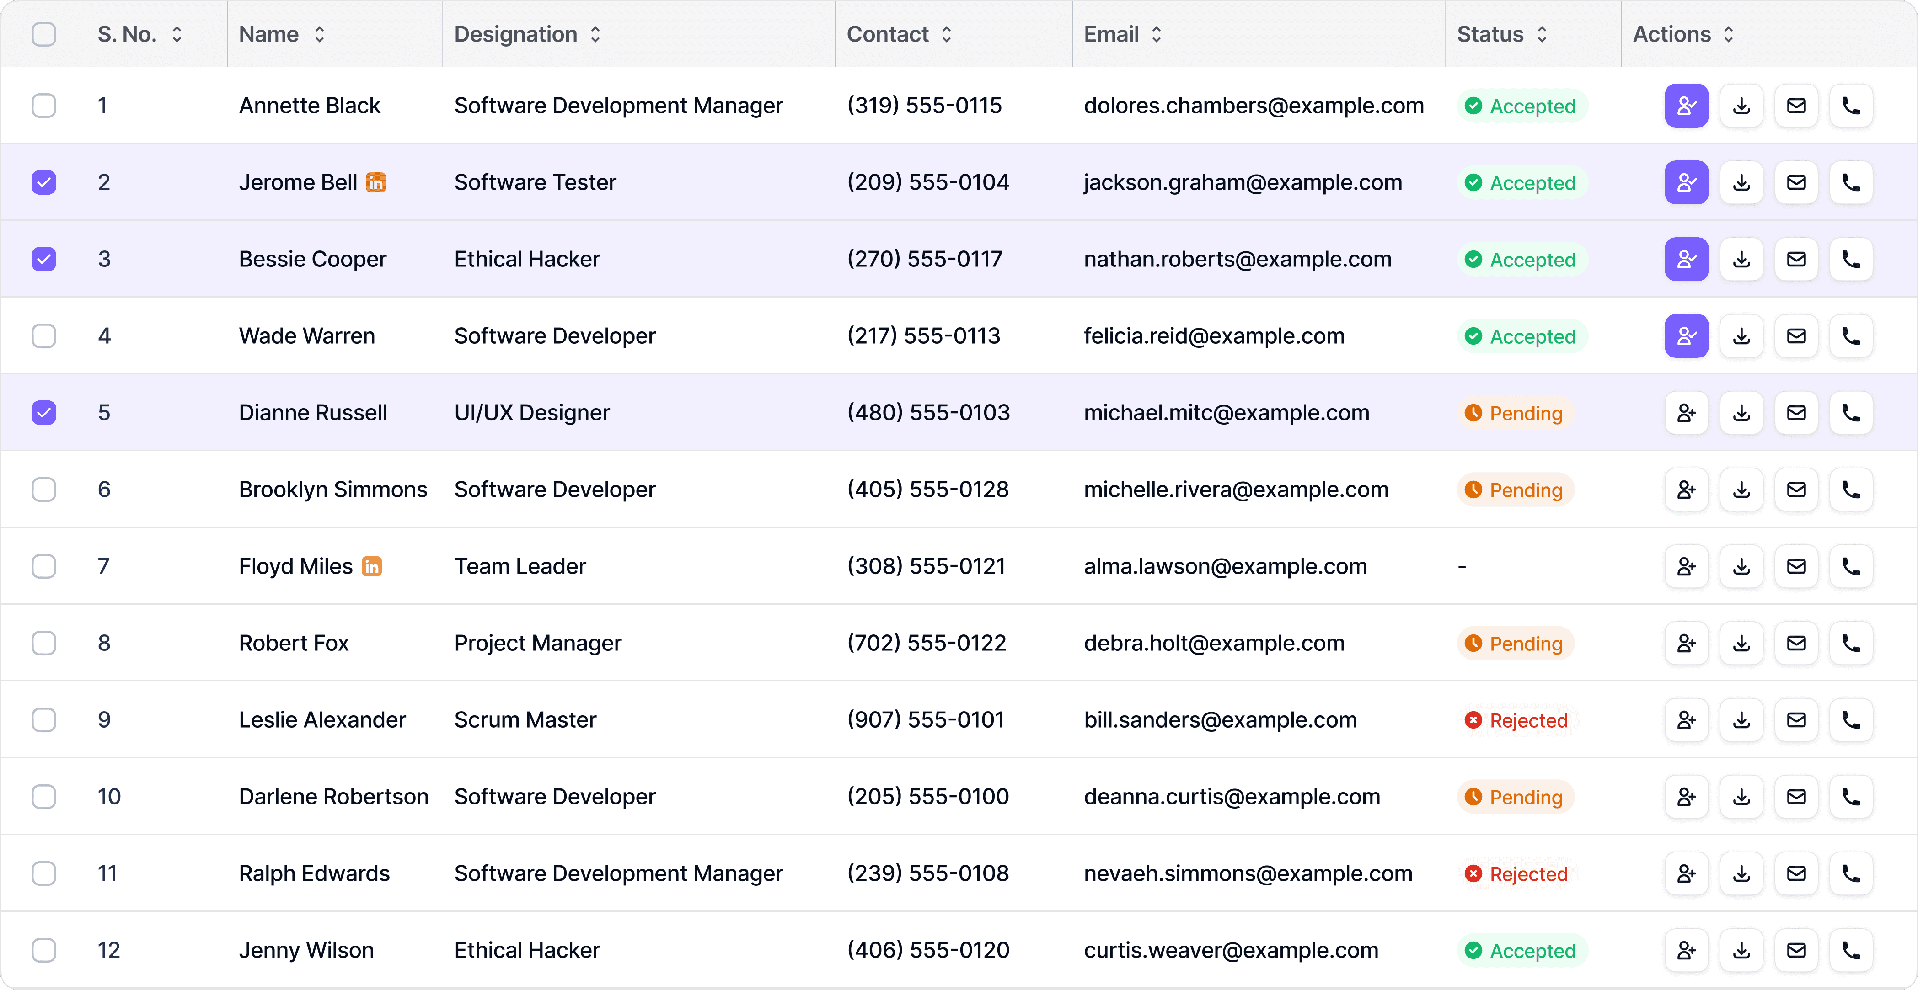Download Jerome Bell's resume via download icon
Screen dimensions: 1918x990
(x=1741, y=182)
